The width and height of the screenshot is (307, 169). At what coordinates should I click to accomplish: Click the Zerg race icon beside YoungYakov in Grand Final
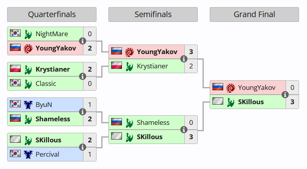[230, 87]
